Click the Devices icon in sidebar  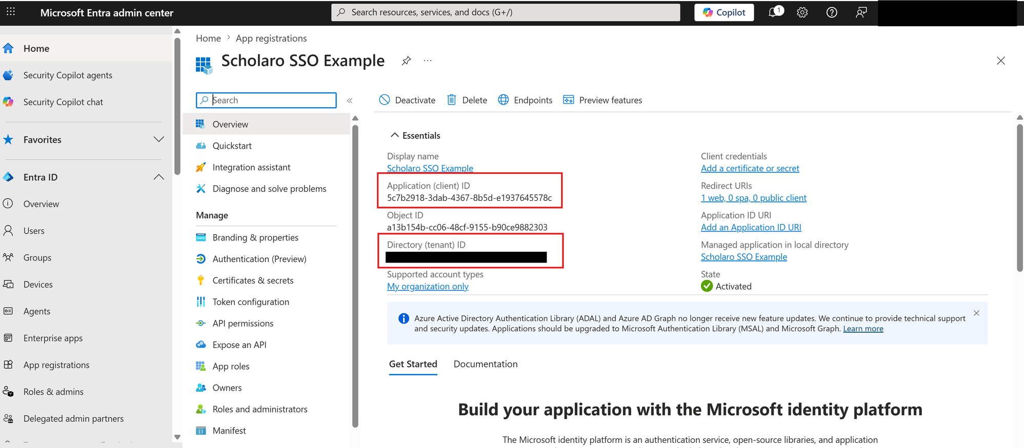8,284
